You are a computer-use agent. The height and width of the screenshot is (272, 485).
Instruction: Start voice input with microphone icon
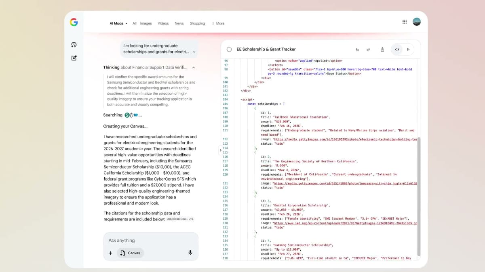tap(190, 253)
